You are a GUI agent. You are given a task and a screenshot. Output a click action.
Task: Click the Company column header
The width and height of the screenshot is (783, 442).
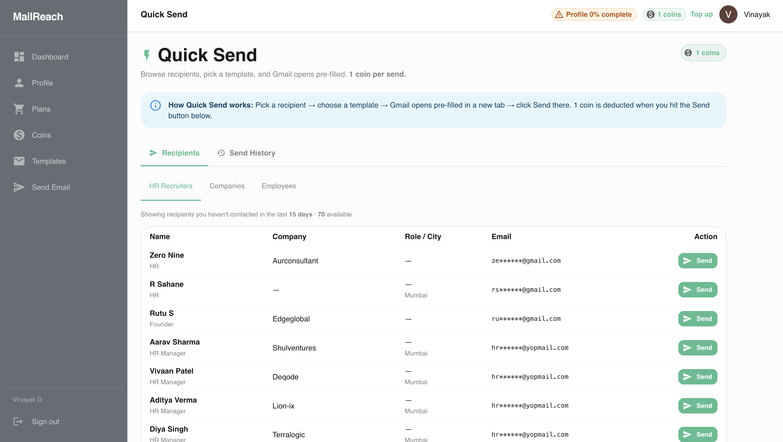point(289,236)
